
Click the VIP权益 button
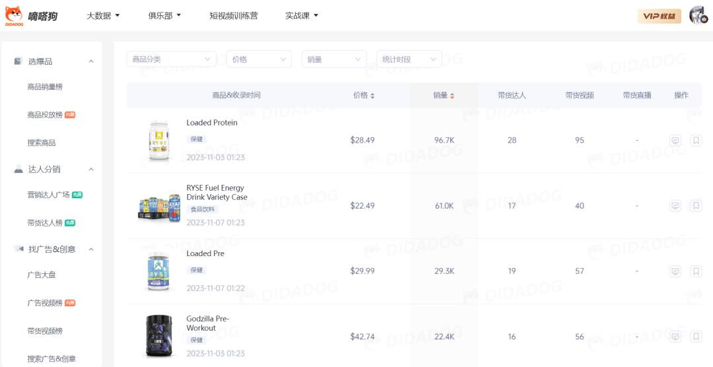pyautogui.click(x=659, y=16)
